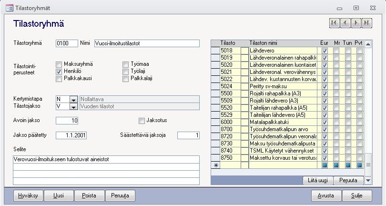Click the Nimi text field
Image resolution: width=386 pixels, height=206 pixels.
pos(147,43)
